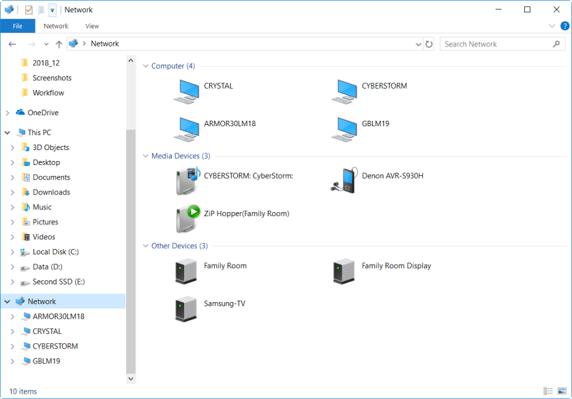Select the Family Room Display device
This screenshot has width=572, height=399.
click(344, 270)
